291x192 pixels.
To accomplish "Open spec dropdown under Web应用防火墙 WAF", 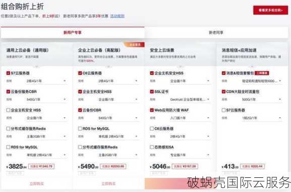I will [190, 118].
